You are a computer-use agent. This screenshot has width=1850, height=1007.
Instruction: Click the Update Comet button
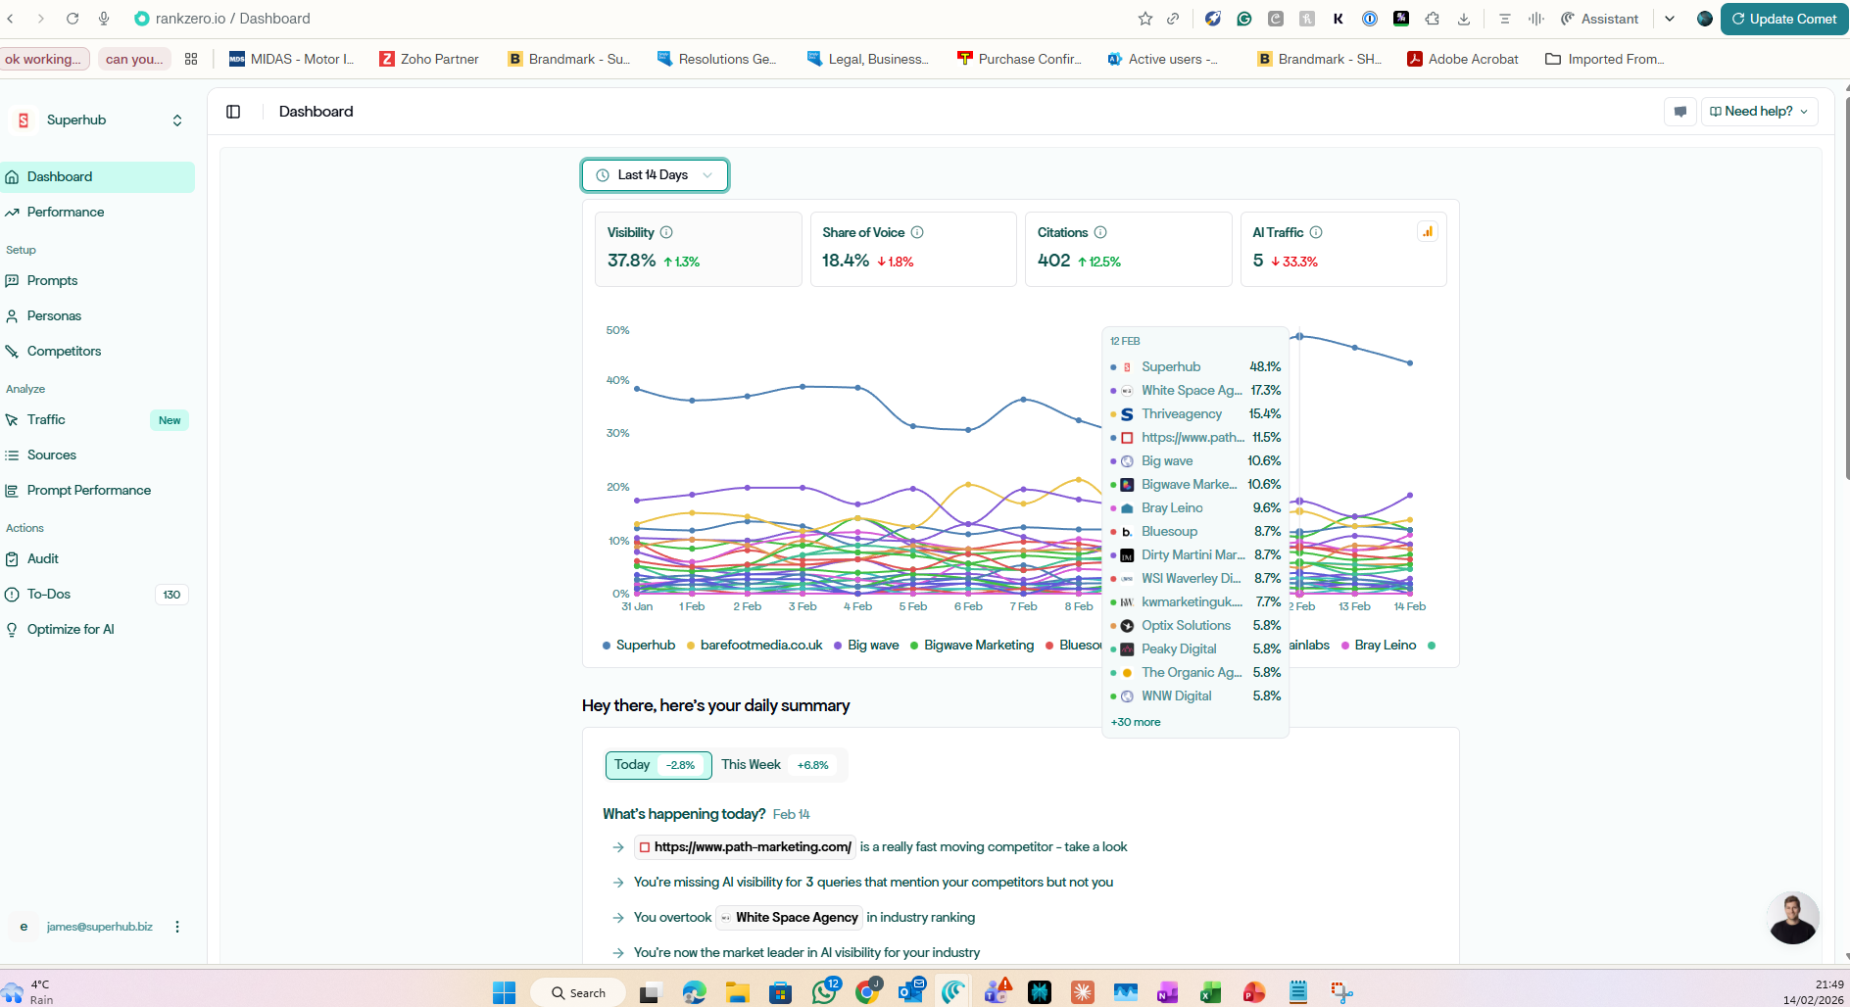1783,19
